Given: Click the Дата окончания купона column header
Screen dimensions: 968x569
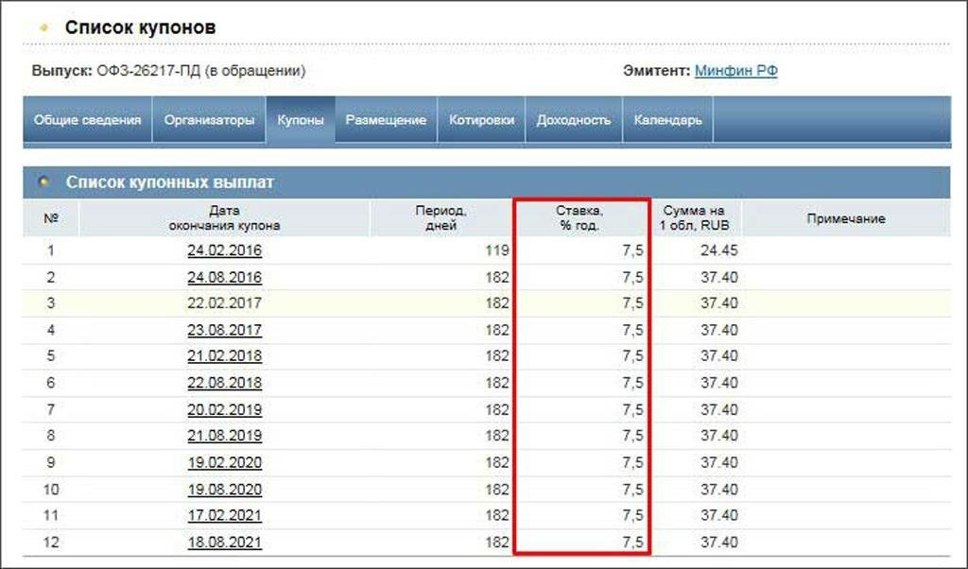Looking at the screenshot, I should pos(225,217).
